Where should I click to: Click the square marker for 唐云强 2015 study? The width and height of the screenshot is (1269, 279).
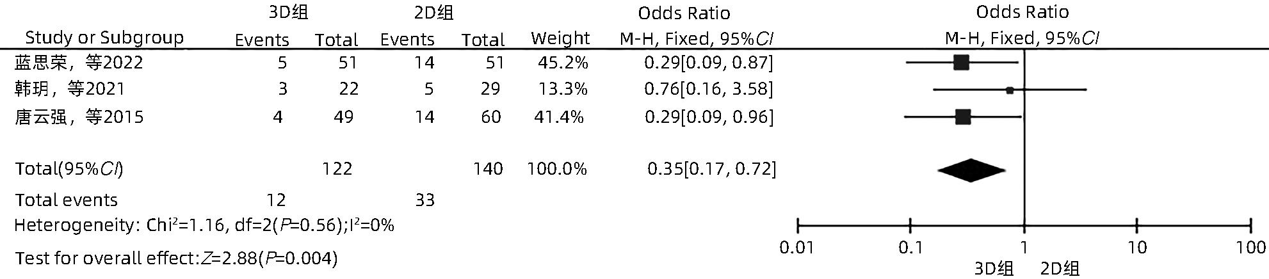point(962,117)
